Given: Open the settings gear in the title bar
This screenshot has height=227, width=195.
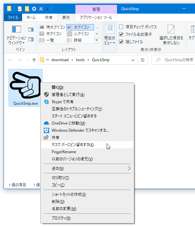Looking at the screenshot, I should coord(34,9).
